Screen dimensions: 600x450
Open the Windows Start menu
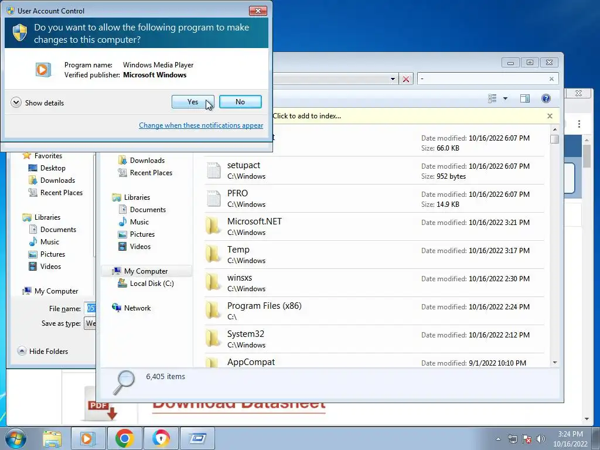(16, 438)
